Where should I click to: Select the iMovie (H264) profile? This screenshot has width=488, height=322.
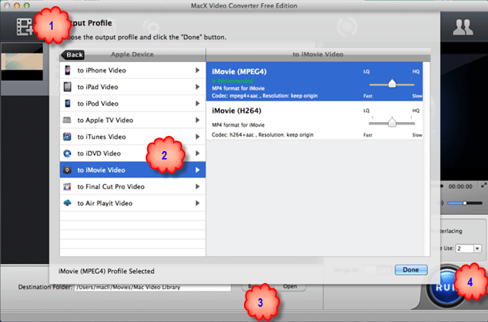pyautogui.click(x=314, y=121)
